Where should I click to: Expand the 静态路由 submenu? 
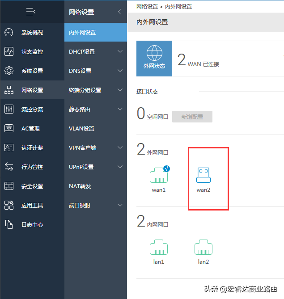coord(120,109)
